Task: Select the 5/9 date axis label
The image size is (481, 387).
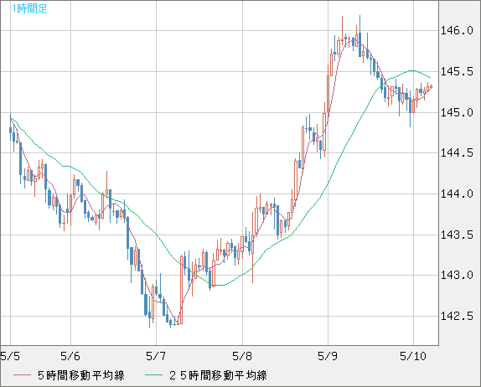Action: (x=328, y=356)
